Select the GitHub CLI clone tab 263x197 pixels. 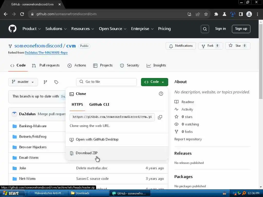[99, 105]
